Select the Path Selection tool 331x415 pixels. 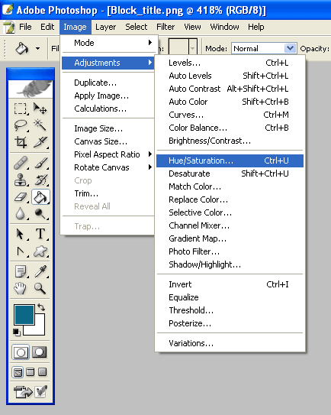click(21, 234)
